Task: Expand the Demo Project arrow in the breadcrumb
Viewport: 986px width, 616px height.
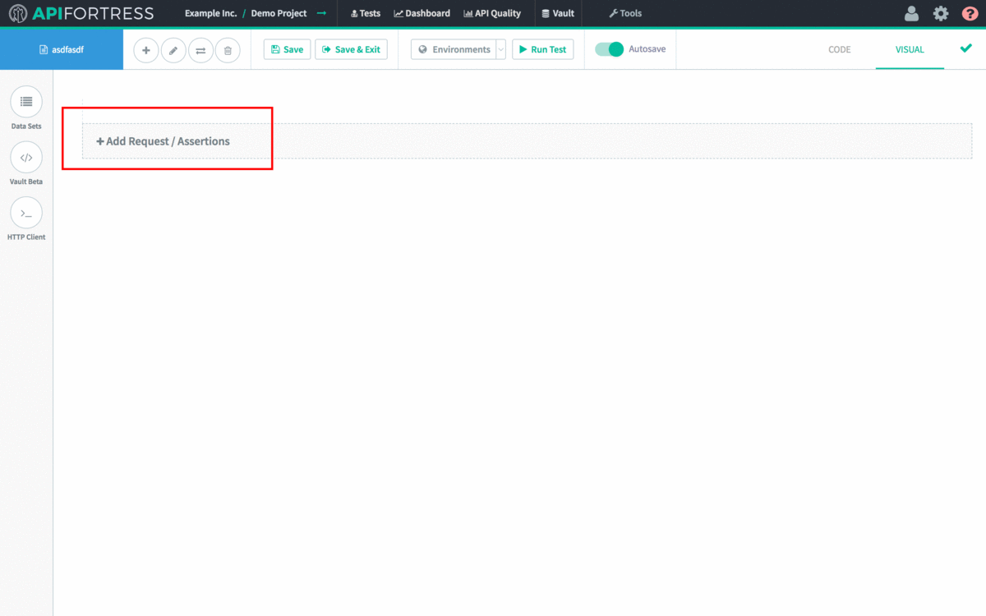Action: (320, 13)
